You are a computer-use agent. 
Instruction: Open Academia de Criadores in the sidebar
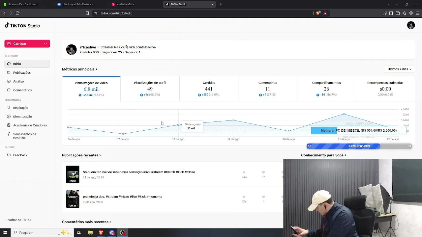(x=27, y=125)
